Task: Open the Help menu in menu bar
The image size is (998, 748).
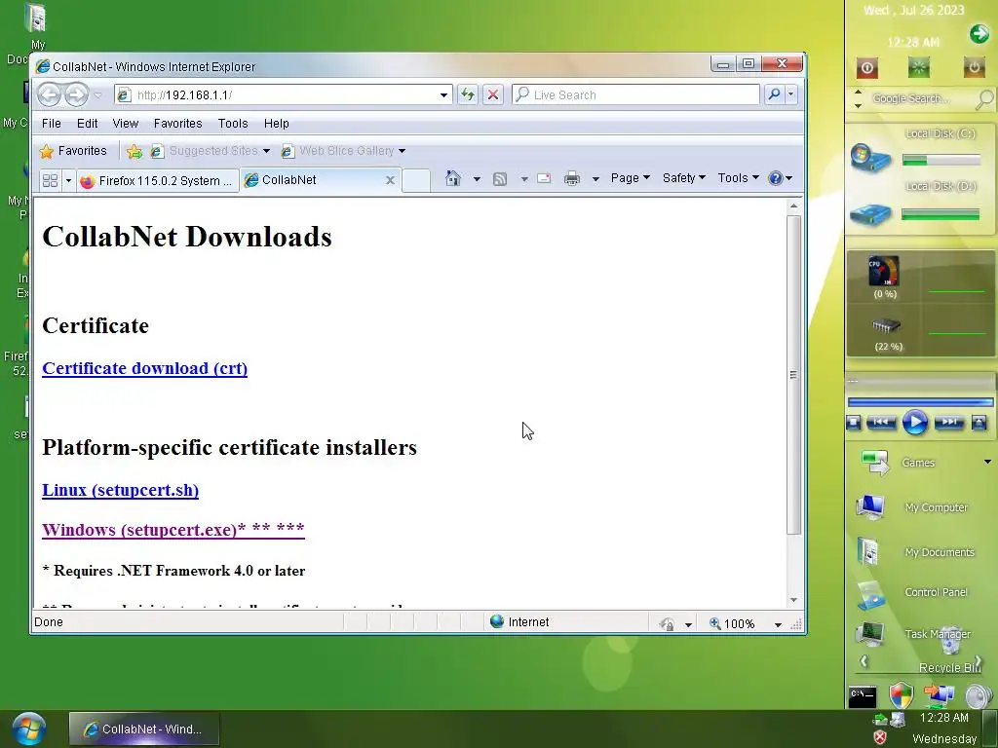Action: (x=276, y=124)
